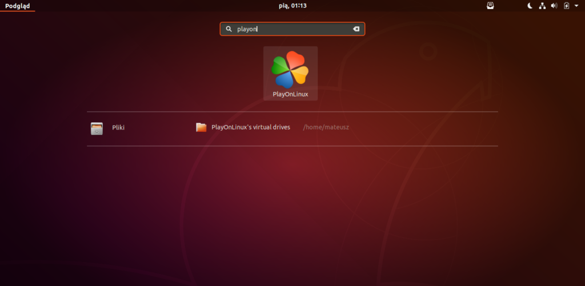Click the Podgląd activities button
This screenshot has height=286, width=585.
[x=18, y=6]
